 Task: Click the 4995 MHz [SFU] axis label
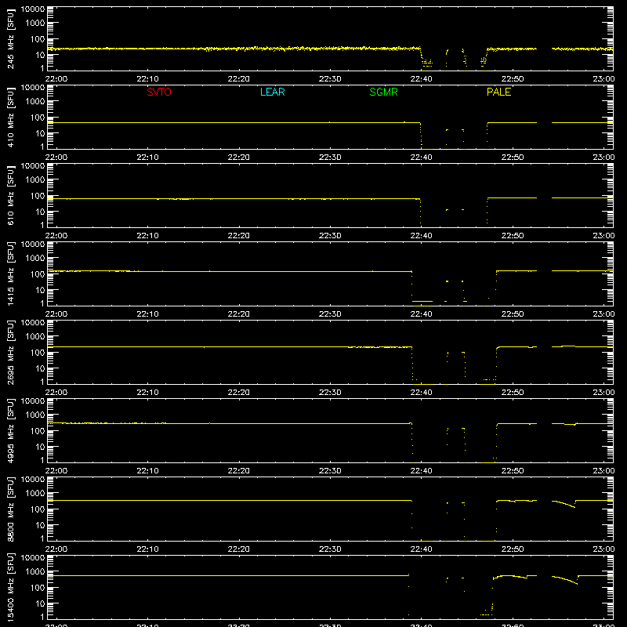tap(11, 430)
